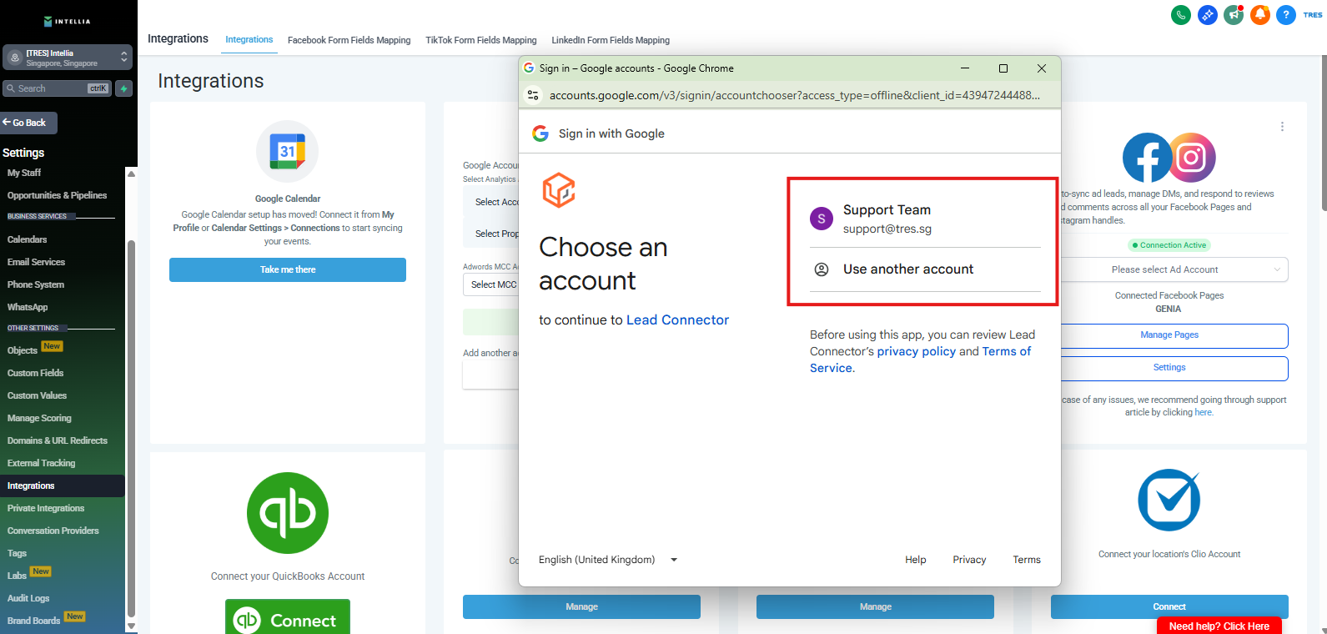The image size is (1327, 634).
Task: Maximize the Google sign-in popup window
Action: 1003,68
